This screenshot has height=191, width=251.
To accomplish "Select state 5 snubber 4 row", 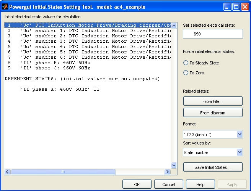I will pos(87,47).
